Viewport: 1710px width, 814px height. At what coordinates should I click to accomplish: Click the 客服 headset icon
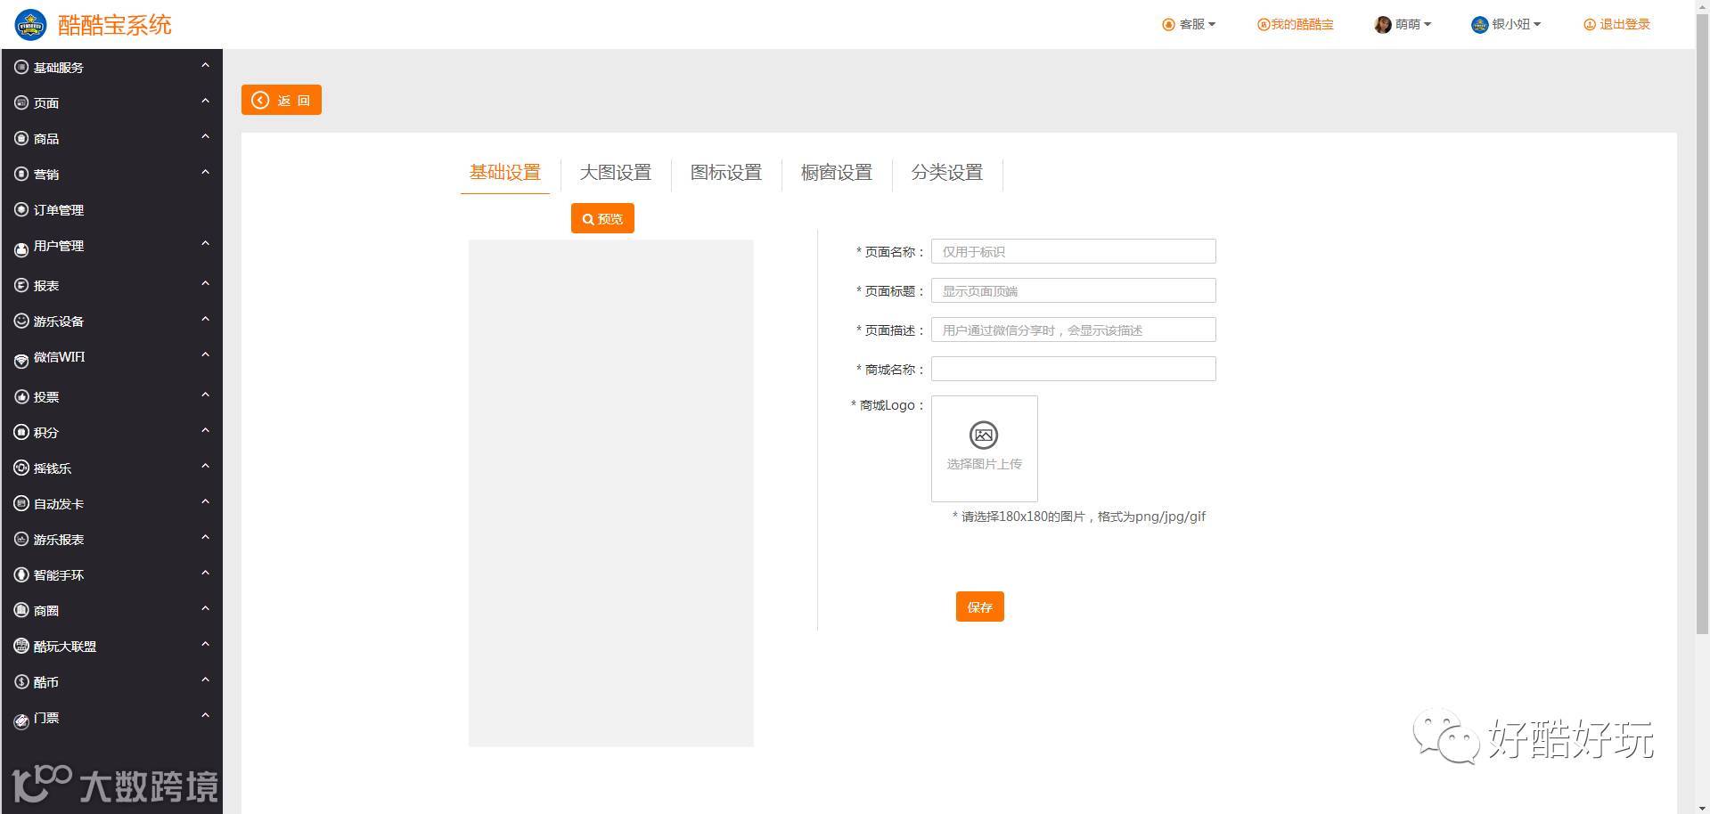coord(1168,25)
